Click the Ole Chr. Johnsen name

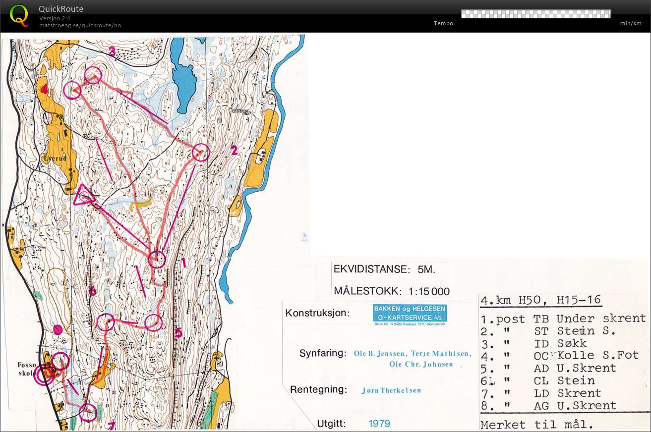(421, 364)
